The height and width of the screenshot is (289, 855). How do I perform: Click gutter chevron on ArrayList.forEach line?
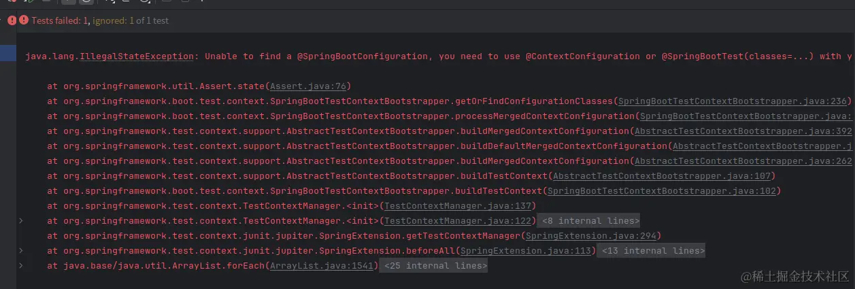[21, 266]
